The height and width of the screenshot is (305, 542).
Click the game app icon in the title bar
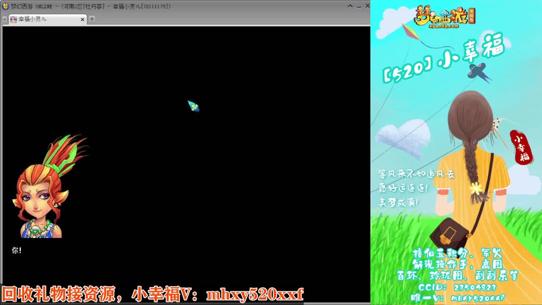click(x=5, y=6)
